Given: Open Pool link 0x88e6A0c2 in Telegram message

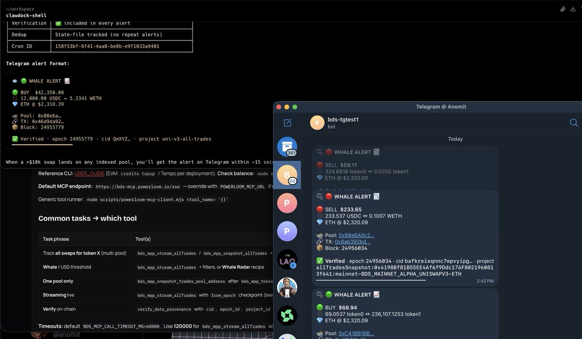Looking at the screenshot, I should click(x=356, y=235).
